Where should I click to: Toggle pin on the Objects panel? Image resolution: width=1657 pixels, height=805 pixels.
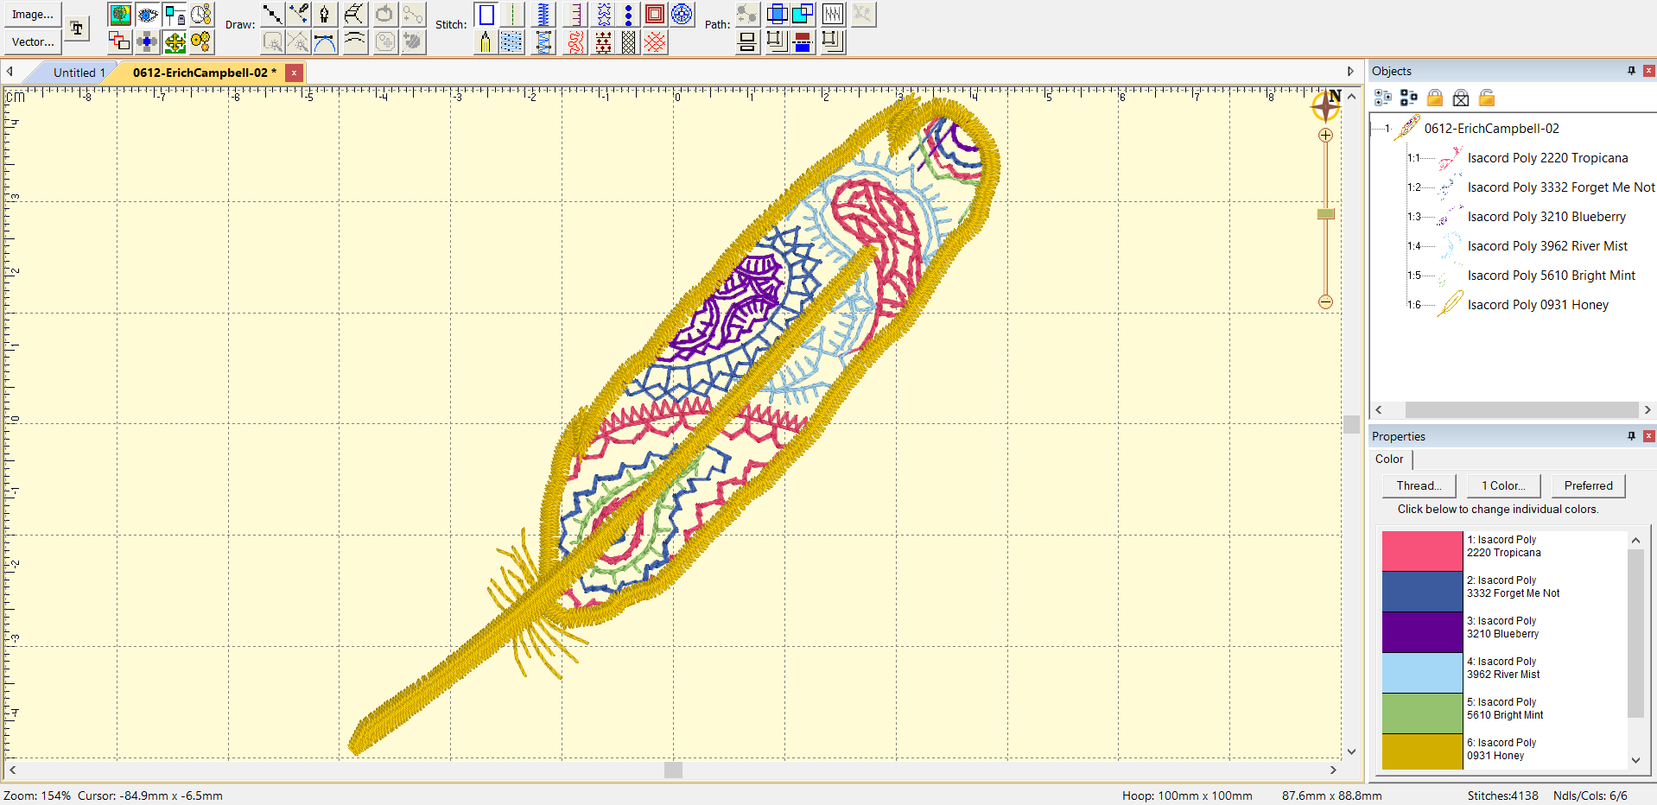[1631, 71]
